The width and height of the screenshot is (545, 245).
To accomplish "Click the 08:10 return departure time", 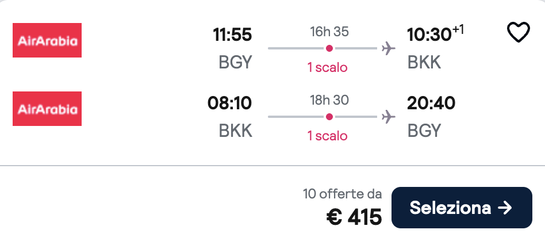I will click(229, 104).
